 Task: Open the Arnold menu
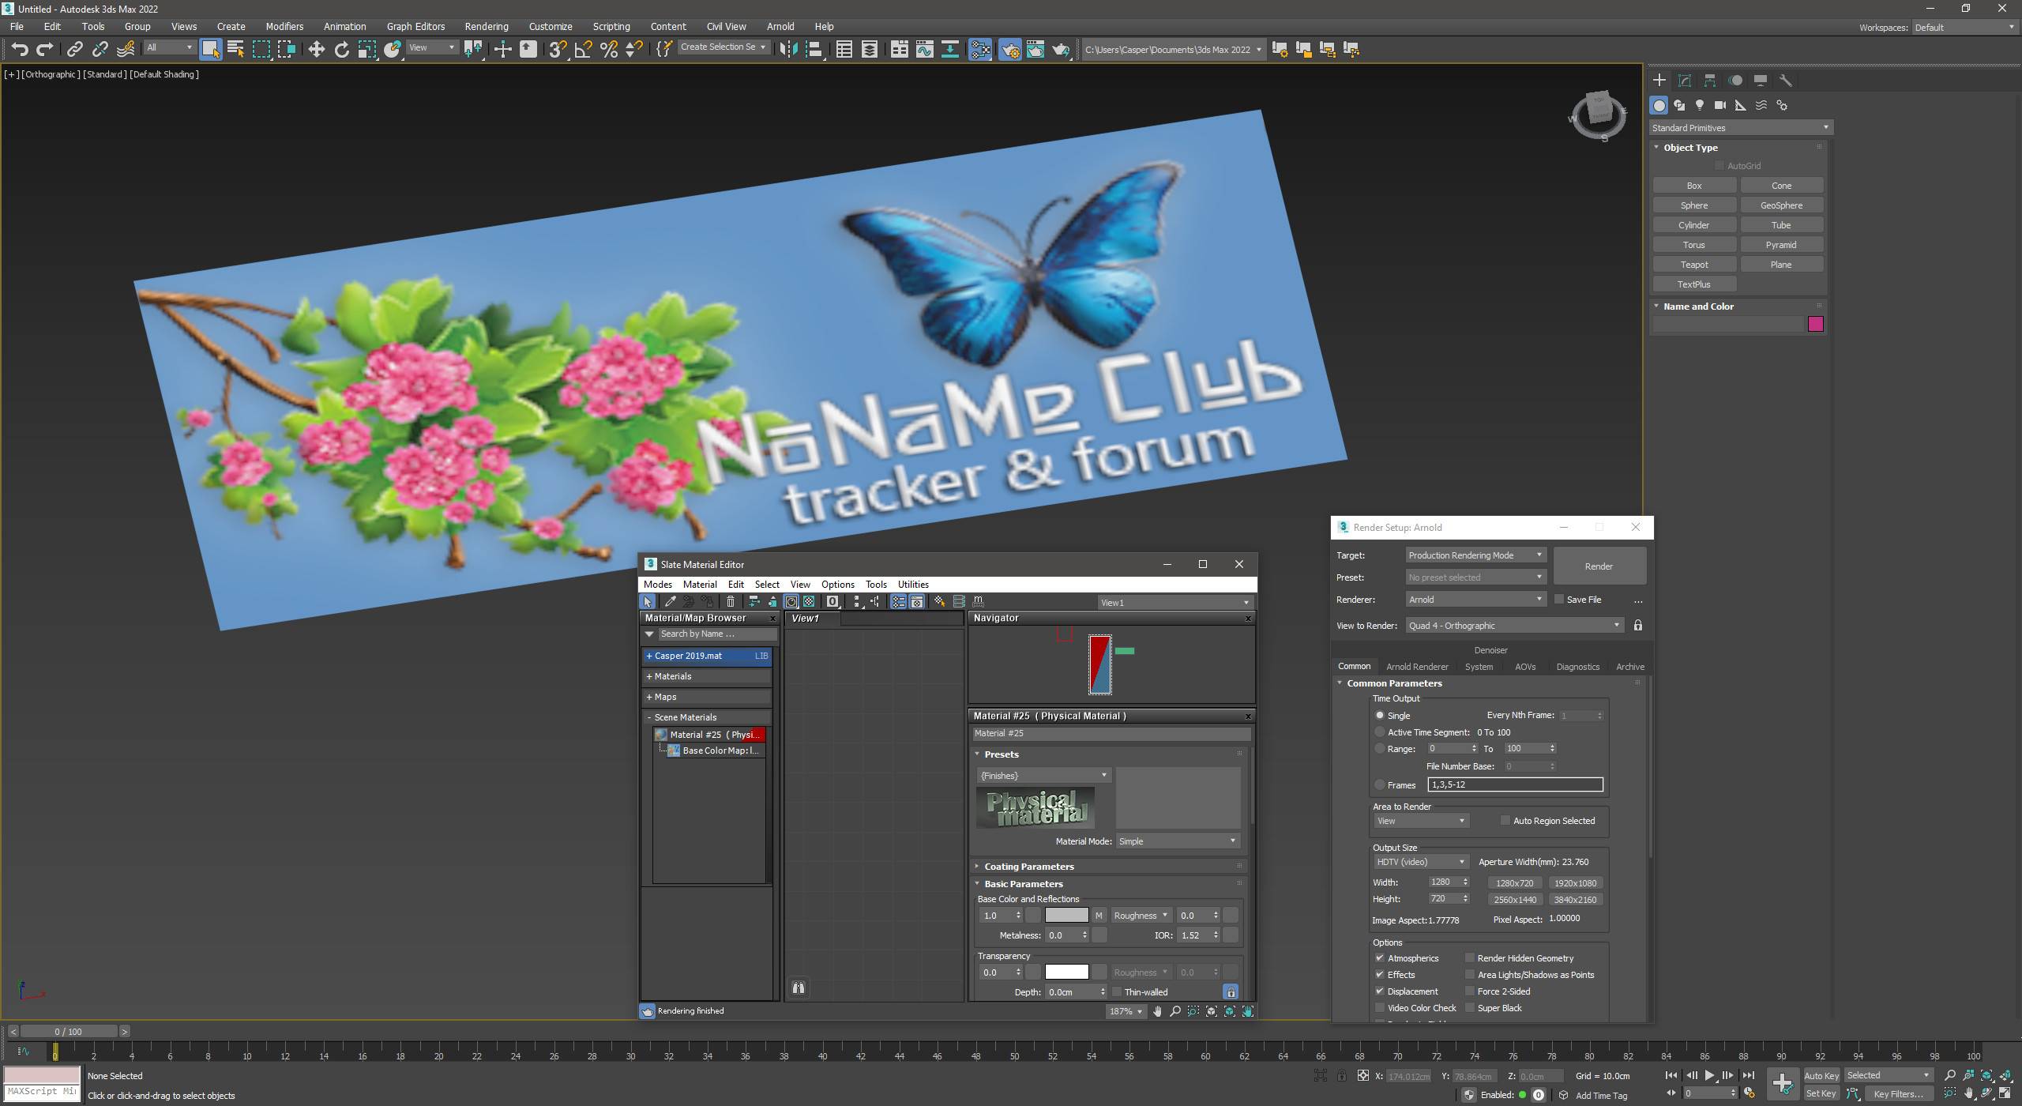pos(780,26)
